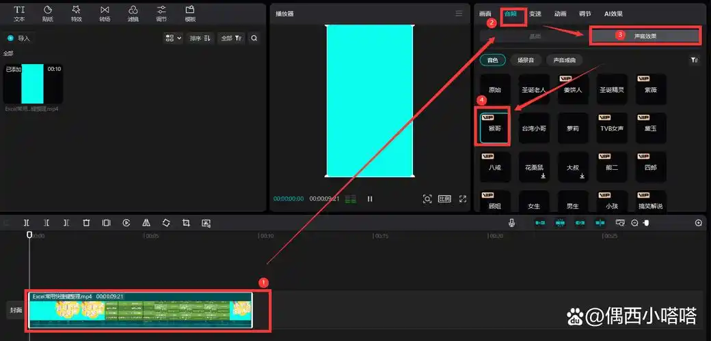The height and width of the screenshot is (341, 711).
Task: Open the 转场 (Transitions) panel
Action: pos(105,13)
